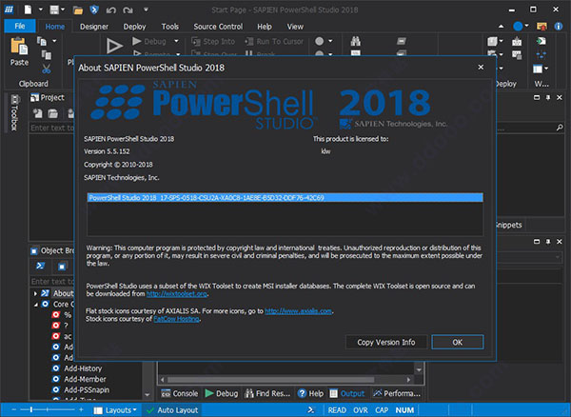
Task: Open the wixtoolset.org link
Action: [177, 294]
